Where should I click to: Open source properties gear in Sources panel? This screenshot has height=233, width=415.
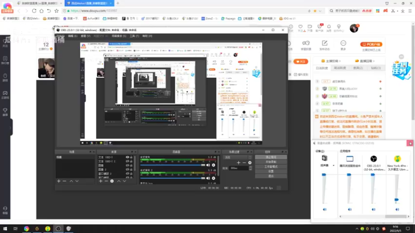(112, 181)
